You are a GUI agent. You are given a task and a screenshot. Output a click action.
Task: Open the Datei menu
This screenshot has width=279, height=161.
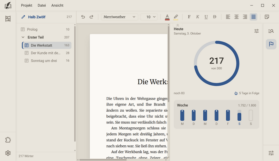pos(42,5)
